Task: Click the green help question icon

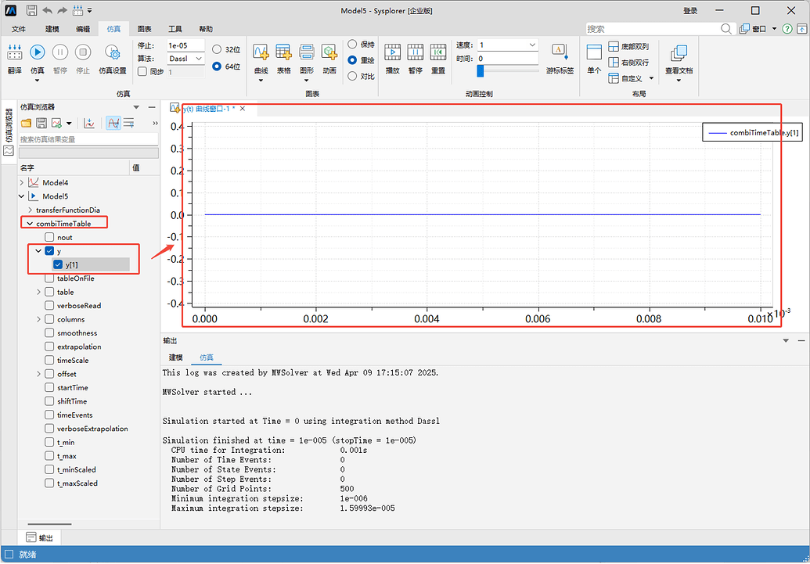Action: (787, 29)
